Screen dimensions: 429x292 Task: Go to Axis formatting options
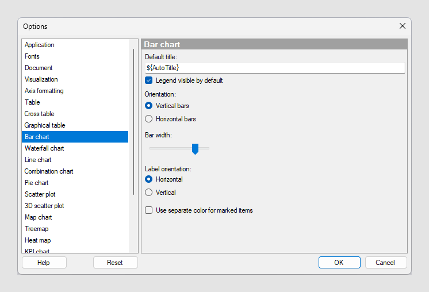click(x=75, y=91)
